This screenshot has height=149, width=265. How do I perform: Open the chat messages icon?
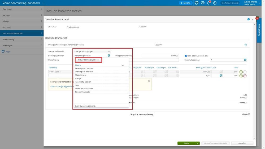203,3
